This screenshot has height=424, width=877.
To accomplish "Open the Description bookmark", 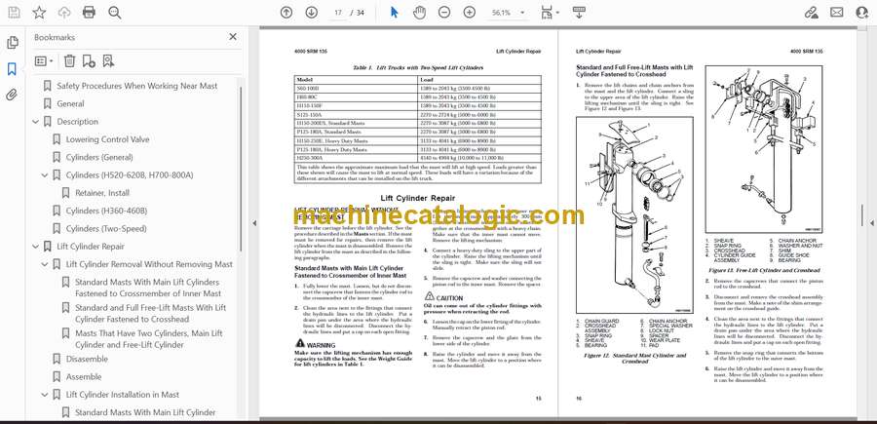I will [x=77, y=122].
